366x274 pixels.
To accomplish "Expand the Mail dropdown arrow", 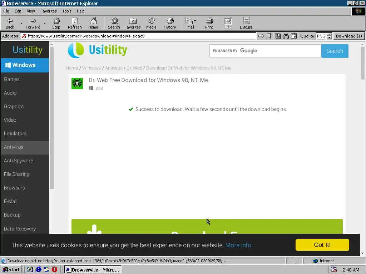I will click(x=195, y=21).
